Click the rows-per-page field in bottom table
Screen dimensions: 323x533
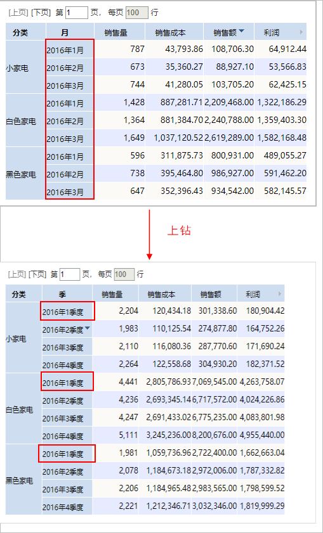tap(124, 274)
